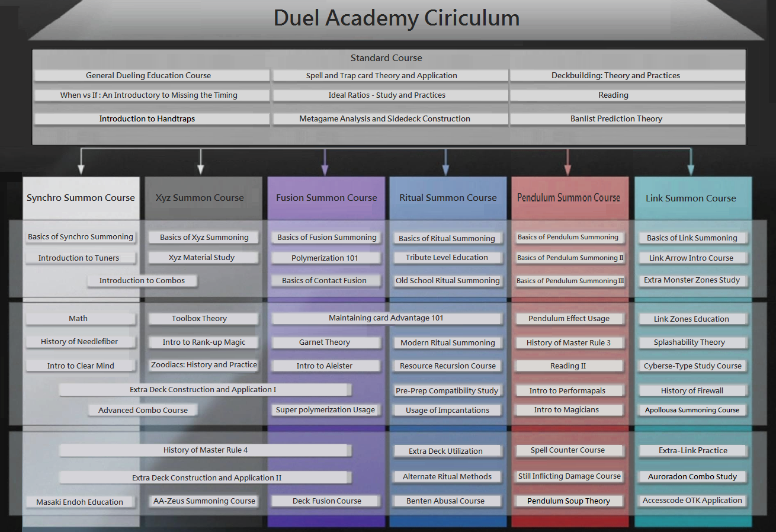
Task: Open Basics of Fusion Summoning
Action: [326, 237]
